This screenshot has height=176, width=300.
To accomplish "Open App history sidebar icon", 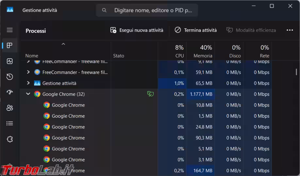I will [x=9, y=77].
